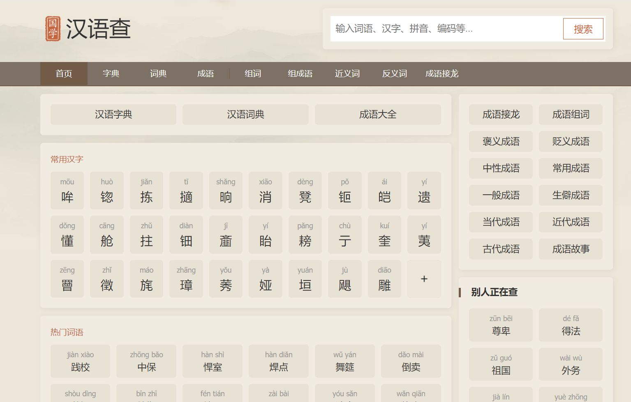Open the 汉语字典 section button
The width and height of the screenshot is (631, 402).
tap(113, 115)
